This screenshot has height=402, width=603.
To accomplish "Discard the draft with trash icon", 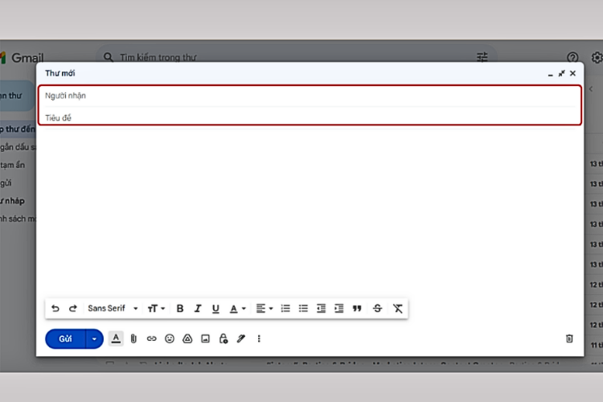I will click(x=569, y=338).
